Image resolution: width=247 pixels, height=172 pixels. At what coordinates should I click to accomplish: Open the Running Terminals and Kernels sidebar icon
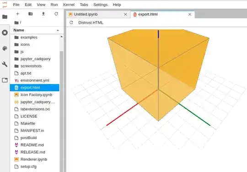tap(5, 32)
